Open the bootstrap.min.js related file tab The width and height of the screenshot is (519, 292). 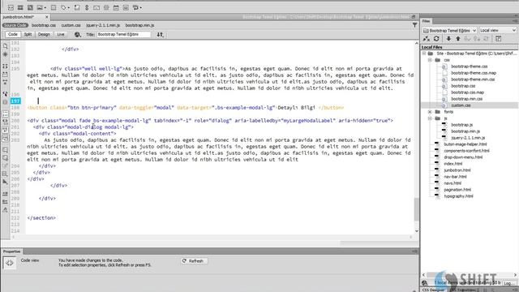tap(139, 25)
